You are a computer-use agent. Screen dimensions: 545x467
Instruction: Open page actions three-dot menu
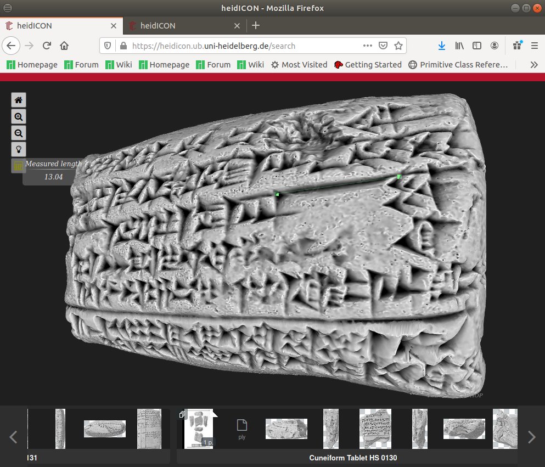click(367, 46)
